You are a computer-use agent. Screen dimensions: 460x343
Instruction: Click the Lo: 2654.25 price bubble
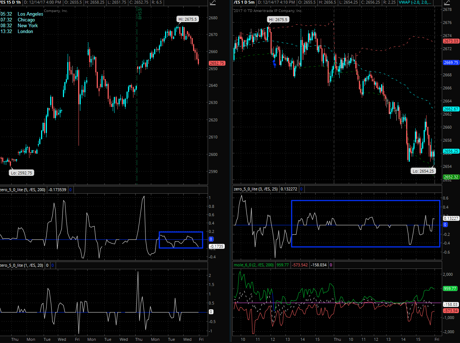[x=423, y=171]
